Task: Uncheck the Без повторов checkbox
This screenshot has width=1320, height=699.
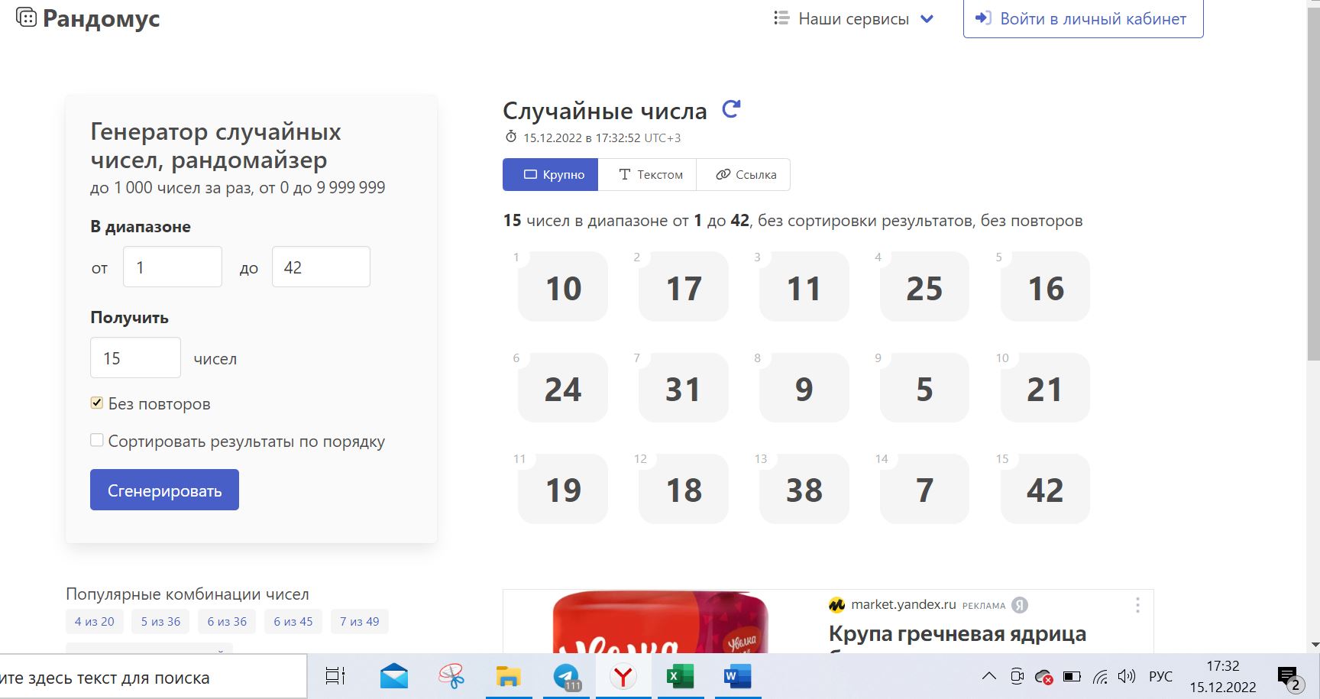Action: (x=97, y=403)
